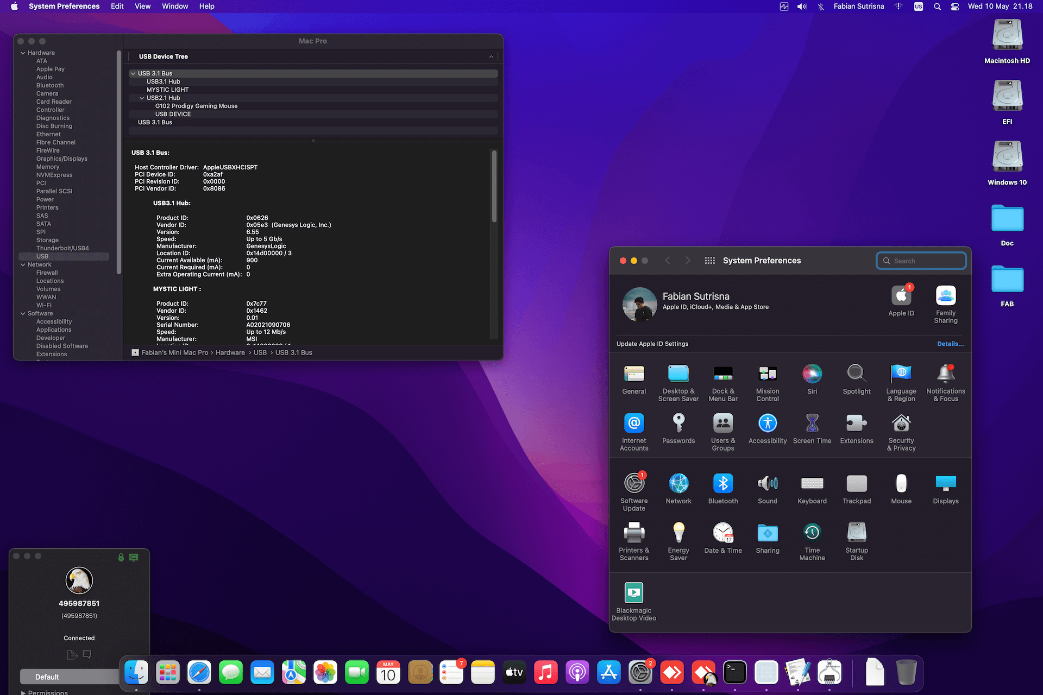Collapse the Software section in sidebar

coord(23,313)
